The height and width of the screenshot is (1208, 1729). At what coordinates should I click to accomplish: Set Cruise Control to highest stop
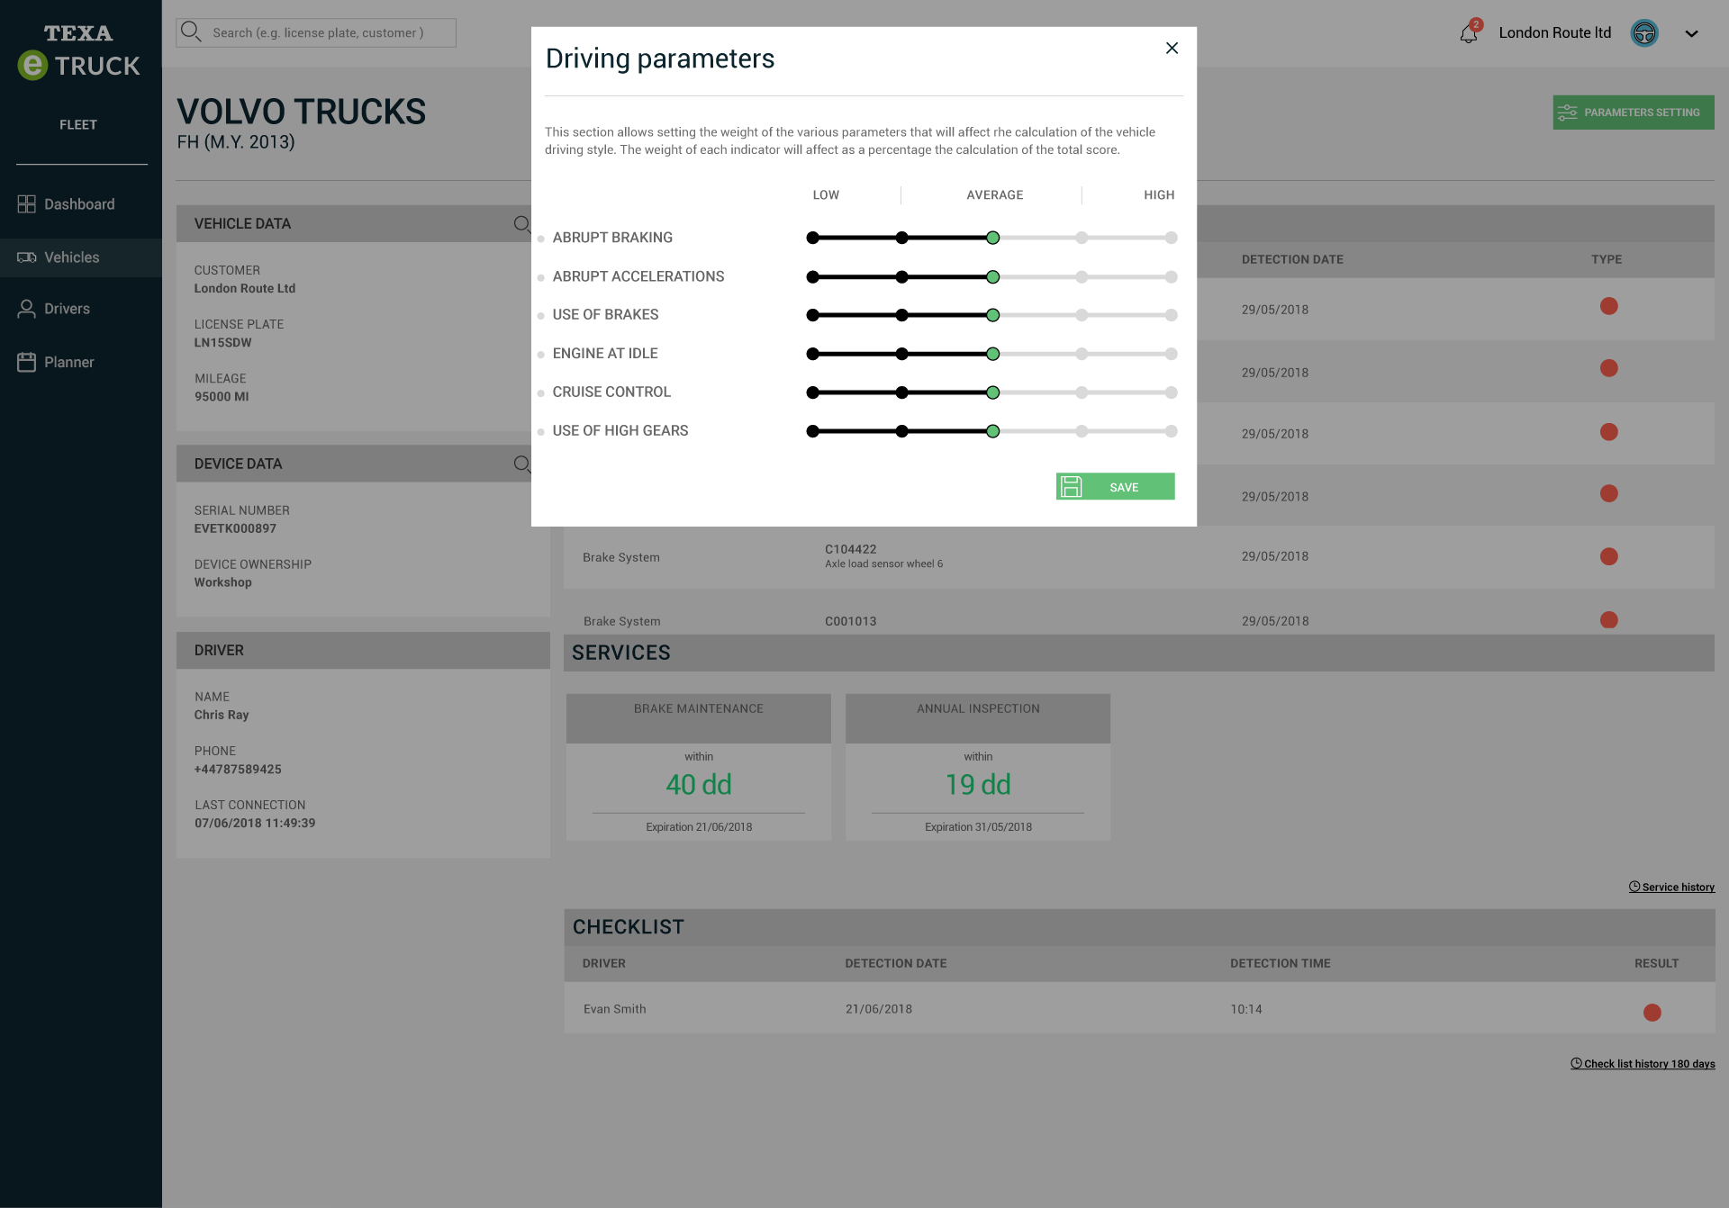[x=1171, y=392]
